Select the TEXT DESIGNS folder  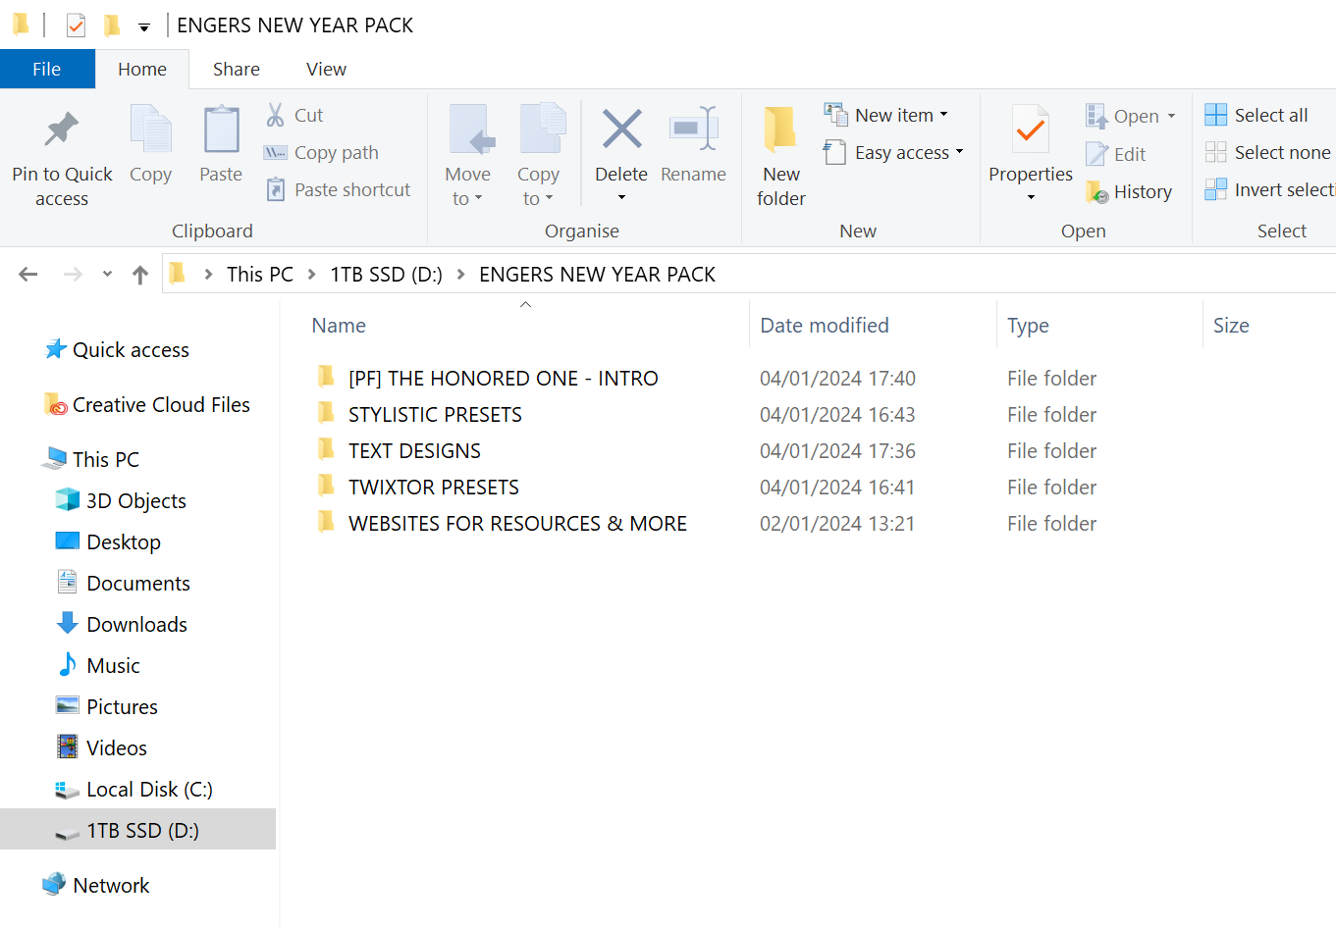pyautogui.click(x=414, y=451)
